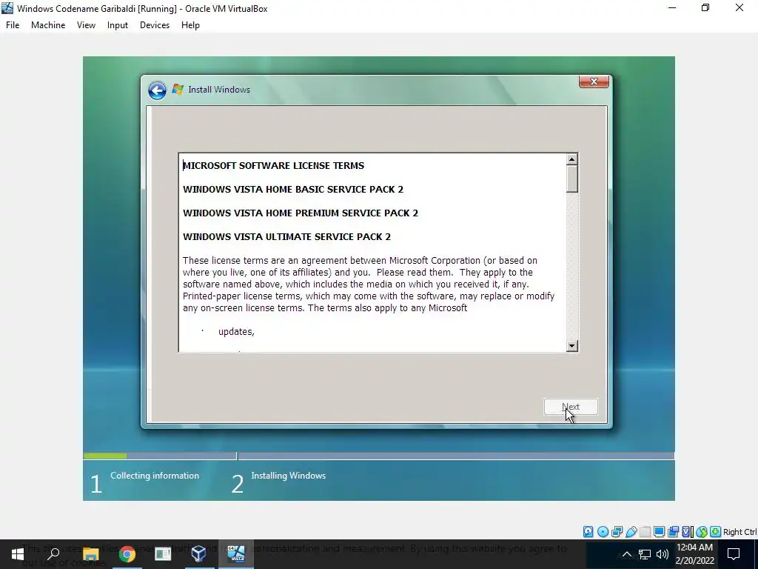Click the license text scrollbar thumb
This screenshot has width=758, height=569.
tap(572, 179)
